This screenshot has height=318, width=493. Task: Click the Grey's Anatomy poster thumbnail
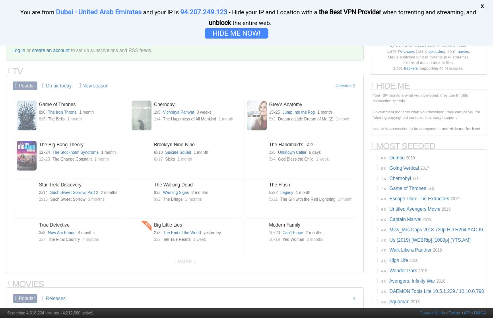pyautogui.click(x=257, y=116)
